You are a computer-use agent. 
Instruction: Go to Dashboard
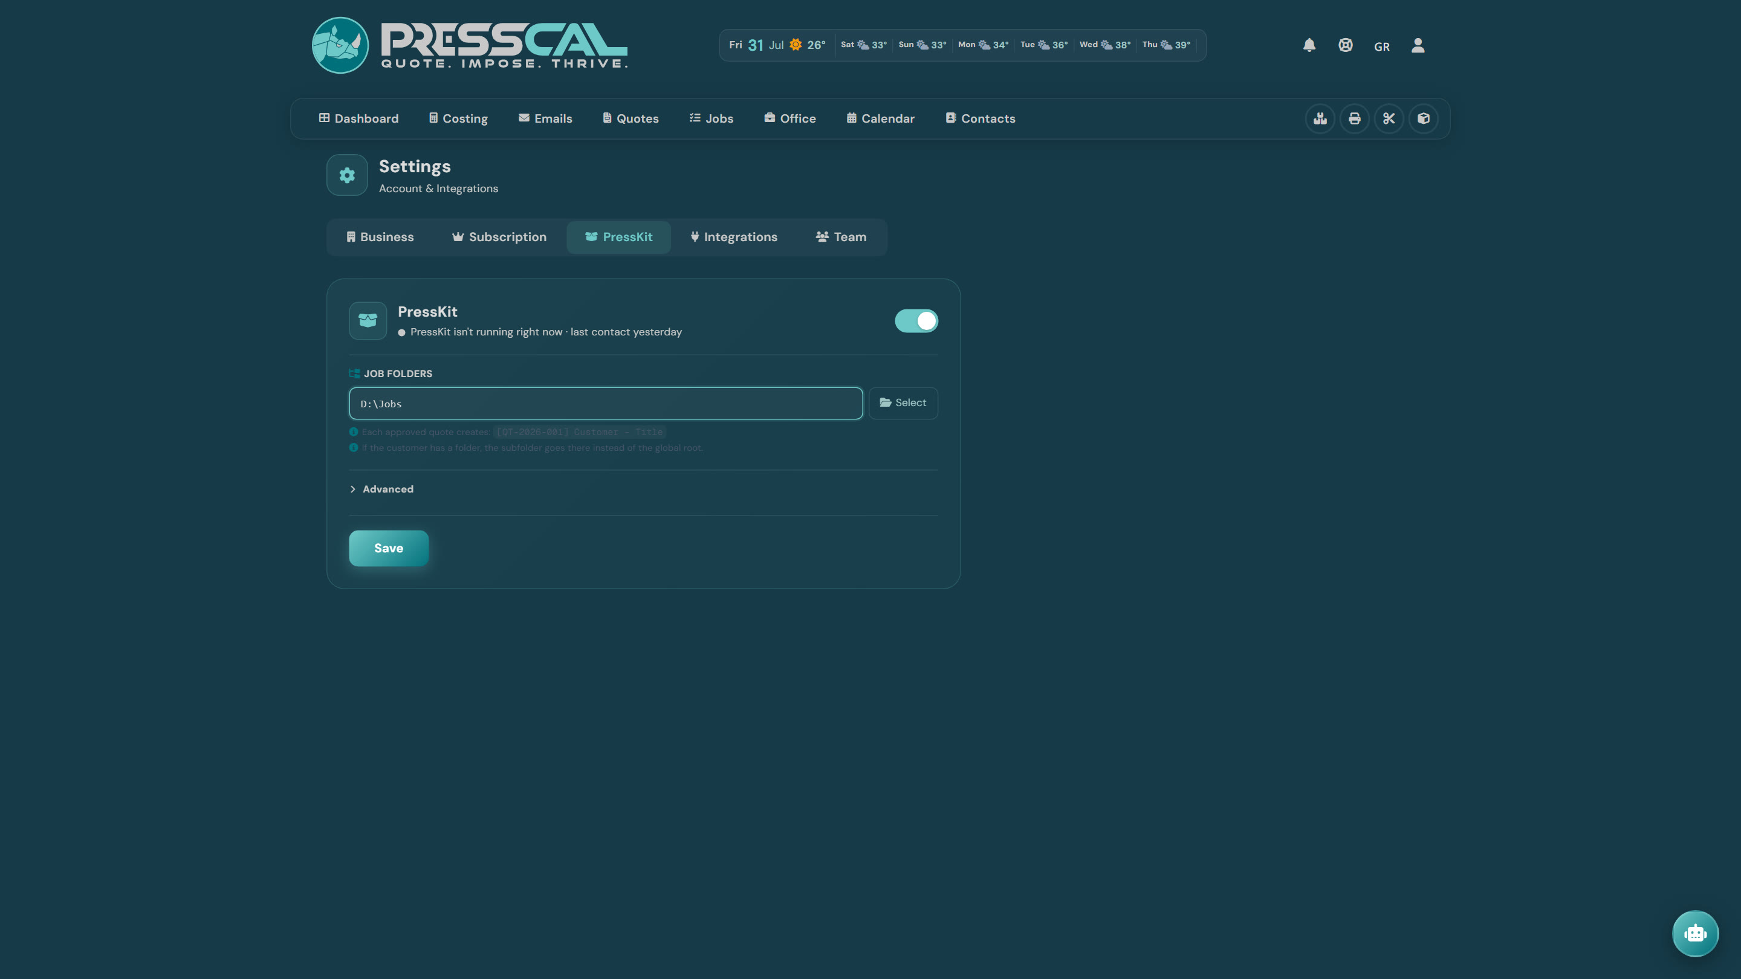(x=359, y=119)
